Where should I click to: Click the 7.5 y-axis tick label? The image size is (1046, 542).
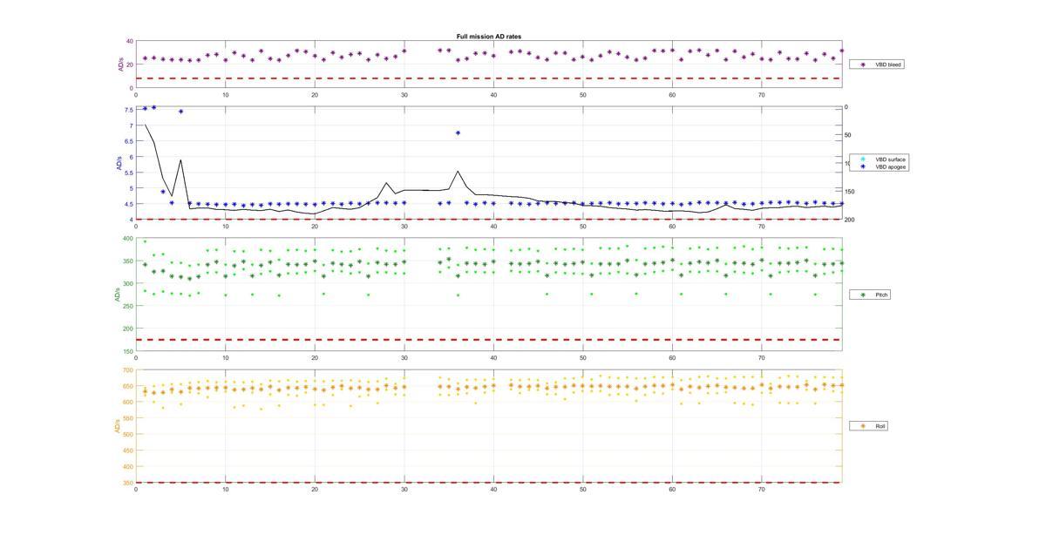(x=129, y=110)
